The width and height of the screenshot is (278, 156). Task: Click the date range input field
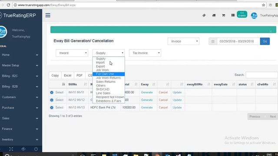[238, 42]
